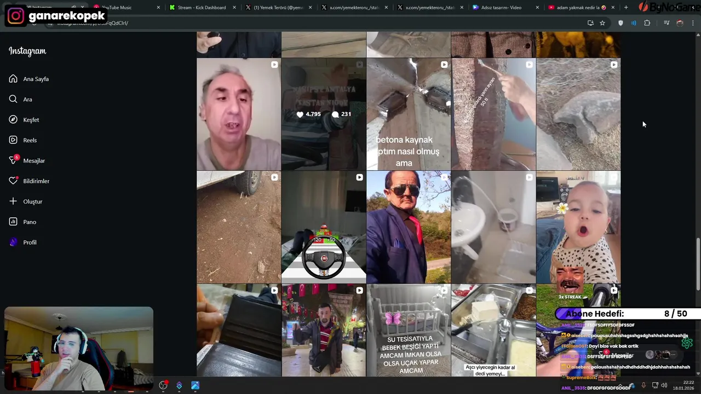Open the Ara search item
The width and height of the screenshot is (701, 394).
[21, 99]
